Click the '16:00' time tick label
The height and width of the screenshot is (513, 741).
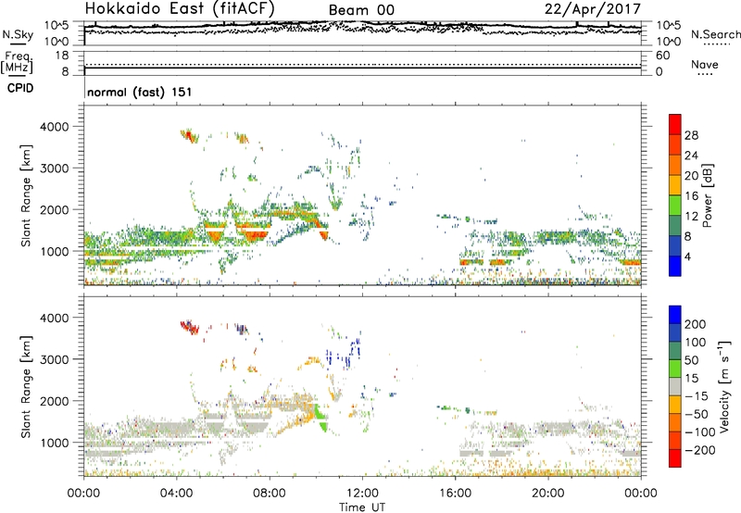[x=455, y=494]
